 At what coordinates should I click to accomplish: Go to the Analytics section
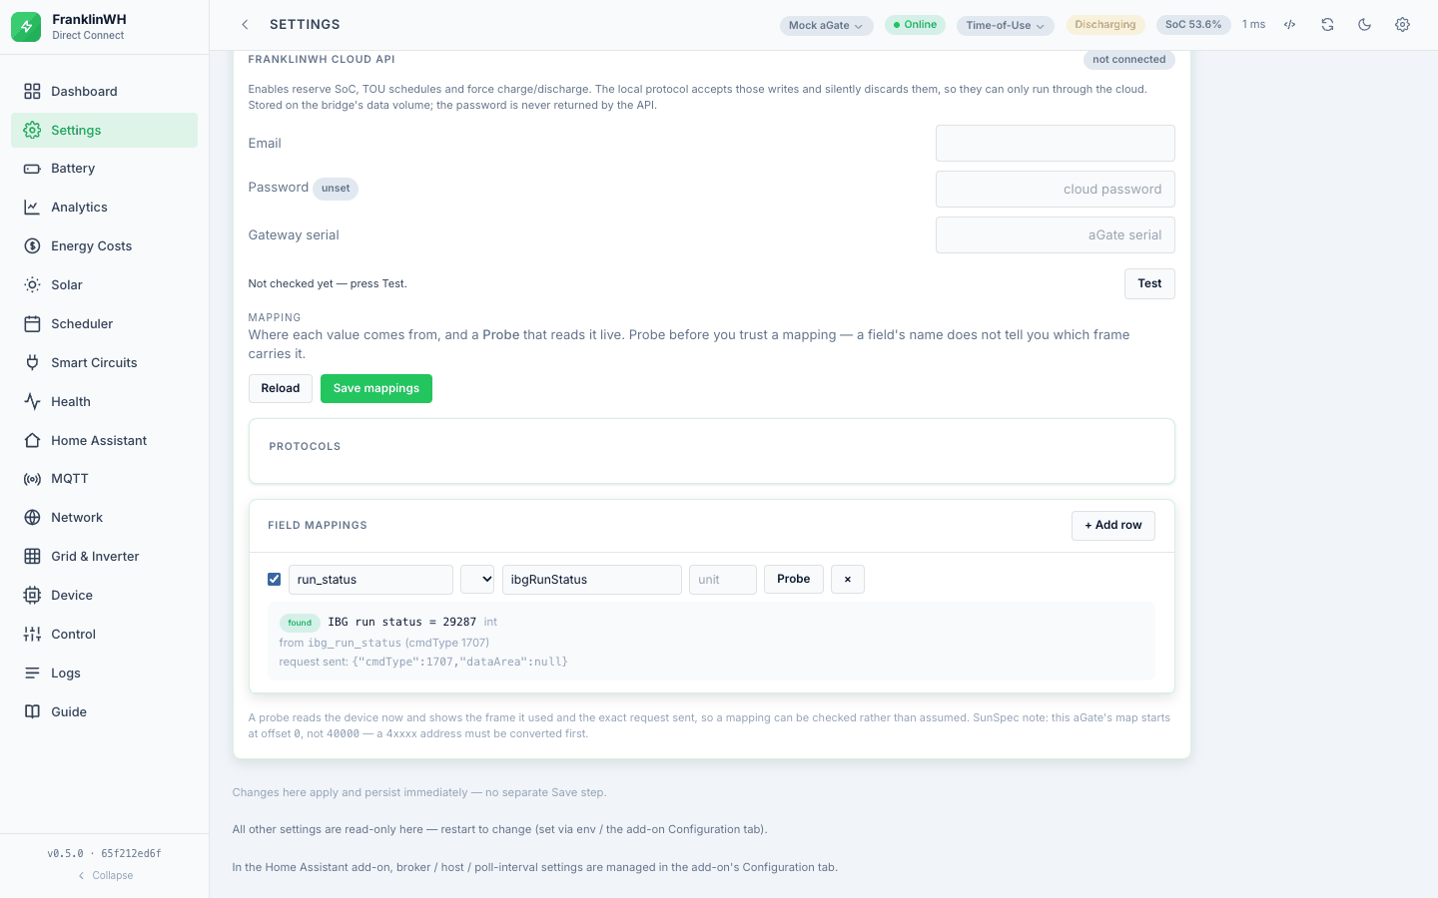(x=104, y=208)
